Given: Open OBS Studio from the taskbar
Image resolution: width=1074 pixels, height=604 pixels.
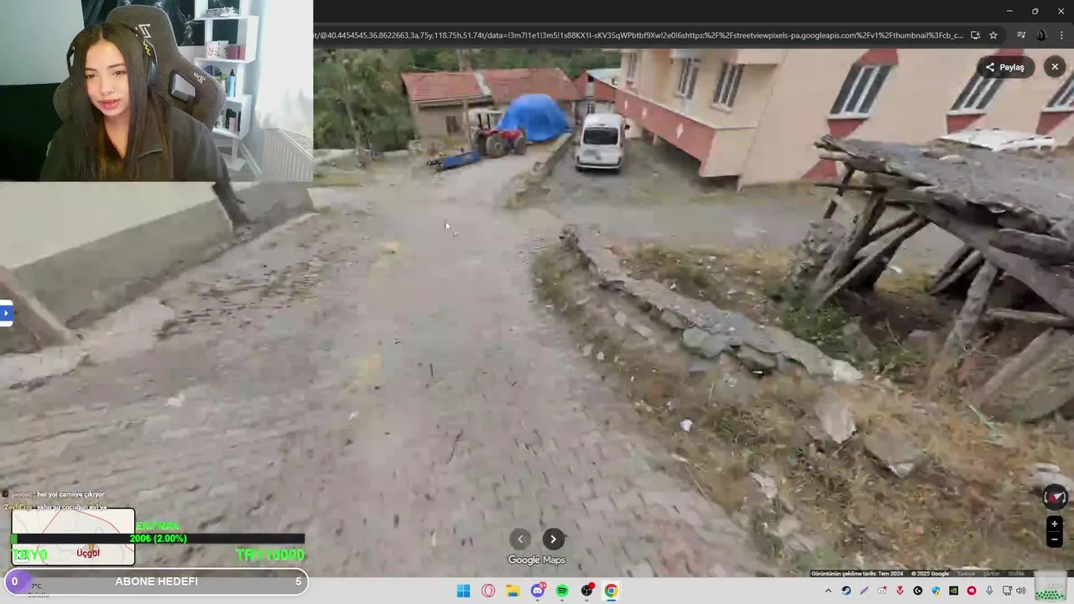Looking at the screenshot, I should pos(587,591).
